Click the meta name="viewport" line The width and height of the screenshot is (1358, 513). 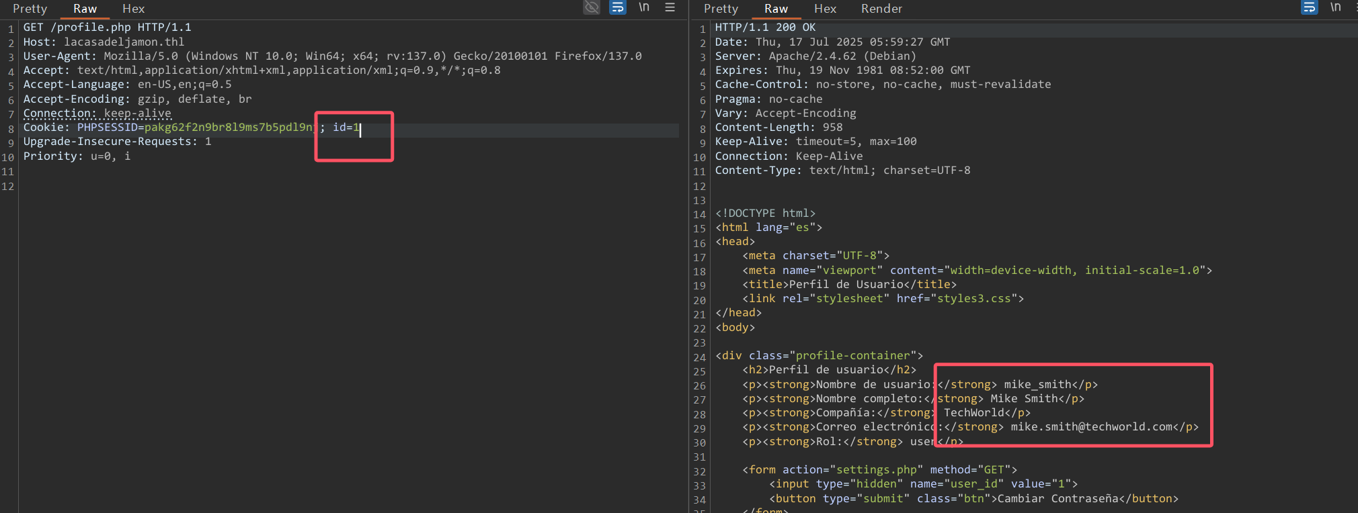click(x=977, y=271)
